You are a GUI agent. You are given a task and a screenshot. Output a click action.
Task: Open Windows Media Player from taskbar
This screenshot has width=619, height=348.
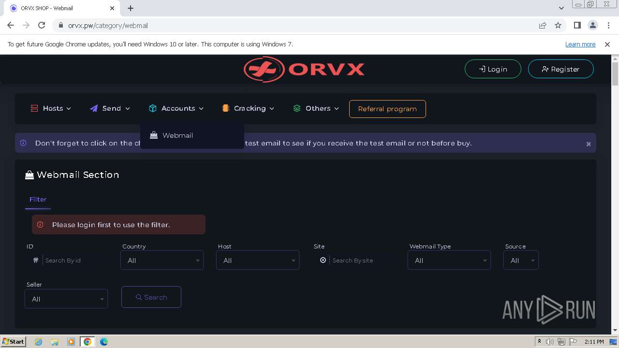click(71, 342)
